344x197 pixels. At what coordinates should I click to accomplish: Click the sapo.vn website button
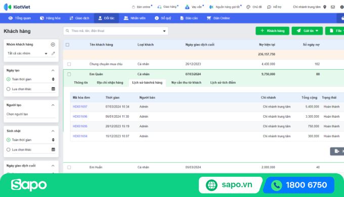230,185
